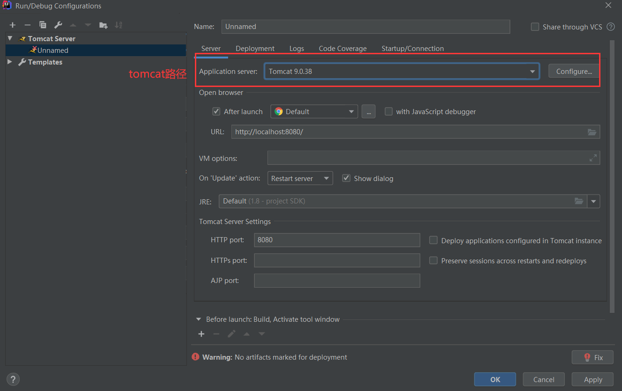Remove configuration with minus icon

pos(28,25)
